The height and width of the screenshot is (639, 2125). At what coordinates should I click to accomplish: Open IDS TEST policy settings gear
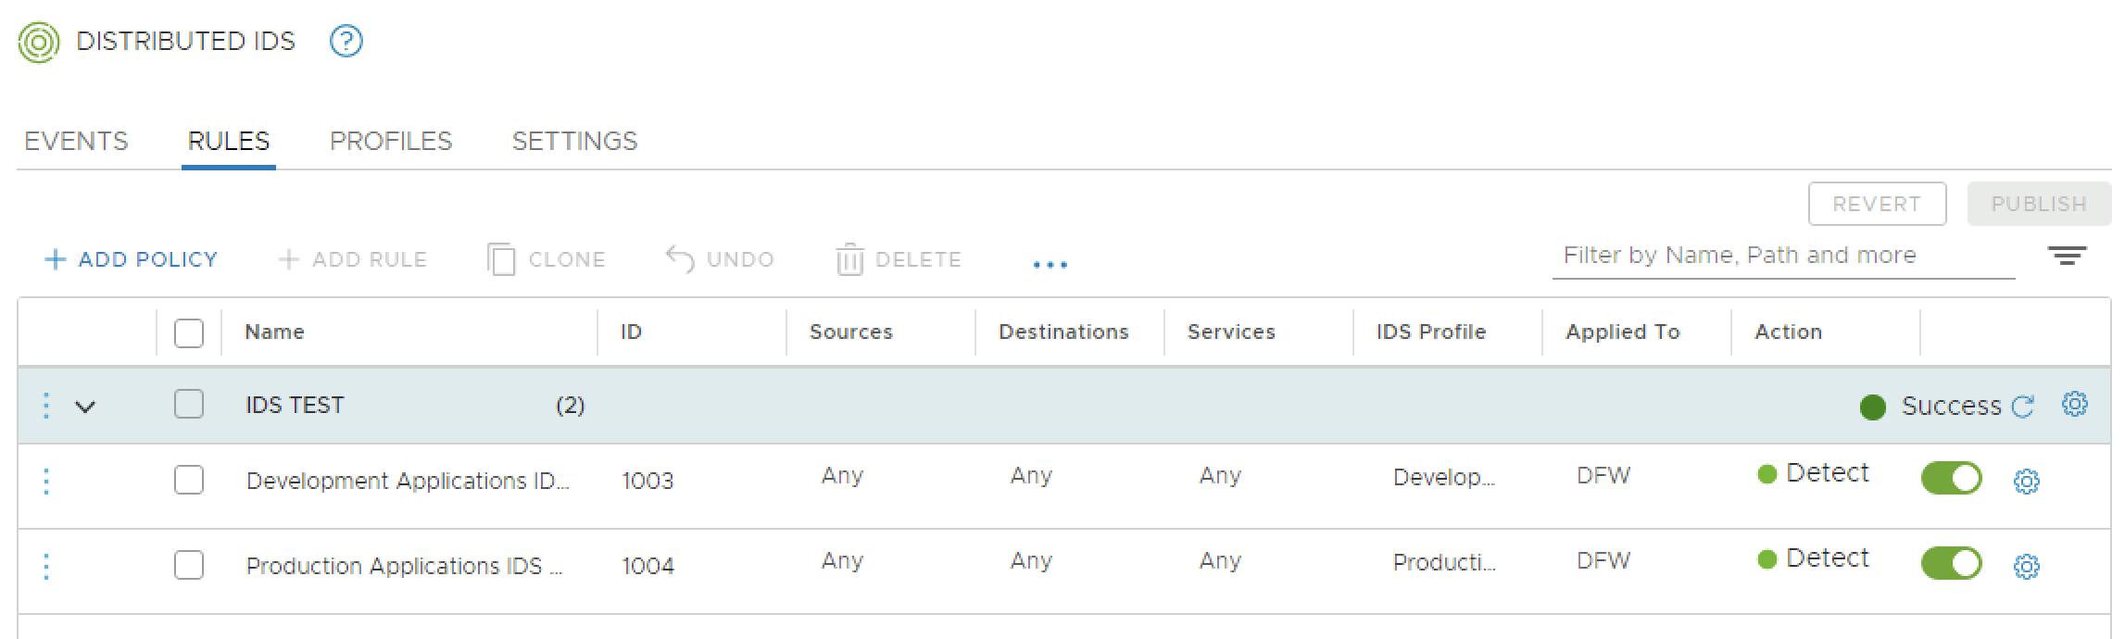(x=2075, y=405)
